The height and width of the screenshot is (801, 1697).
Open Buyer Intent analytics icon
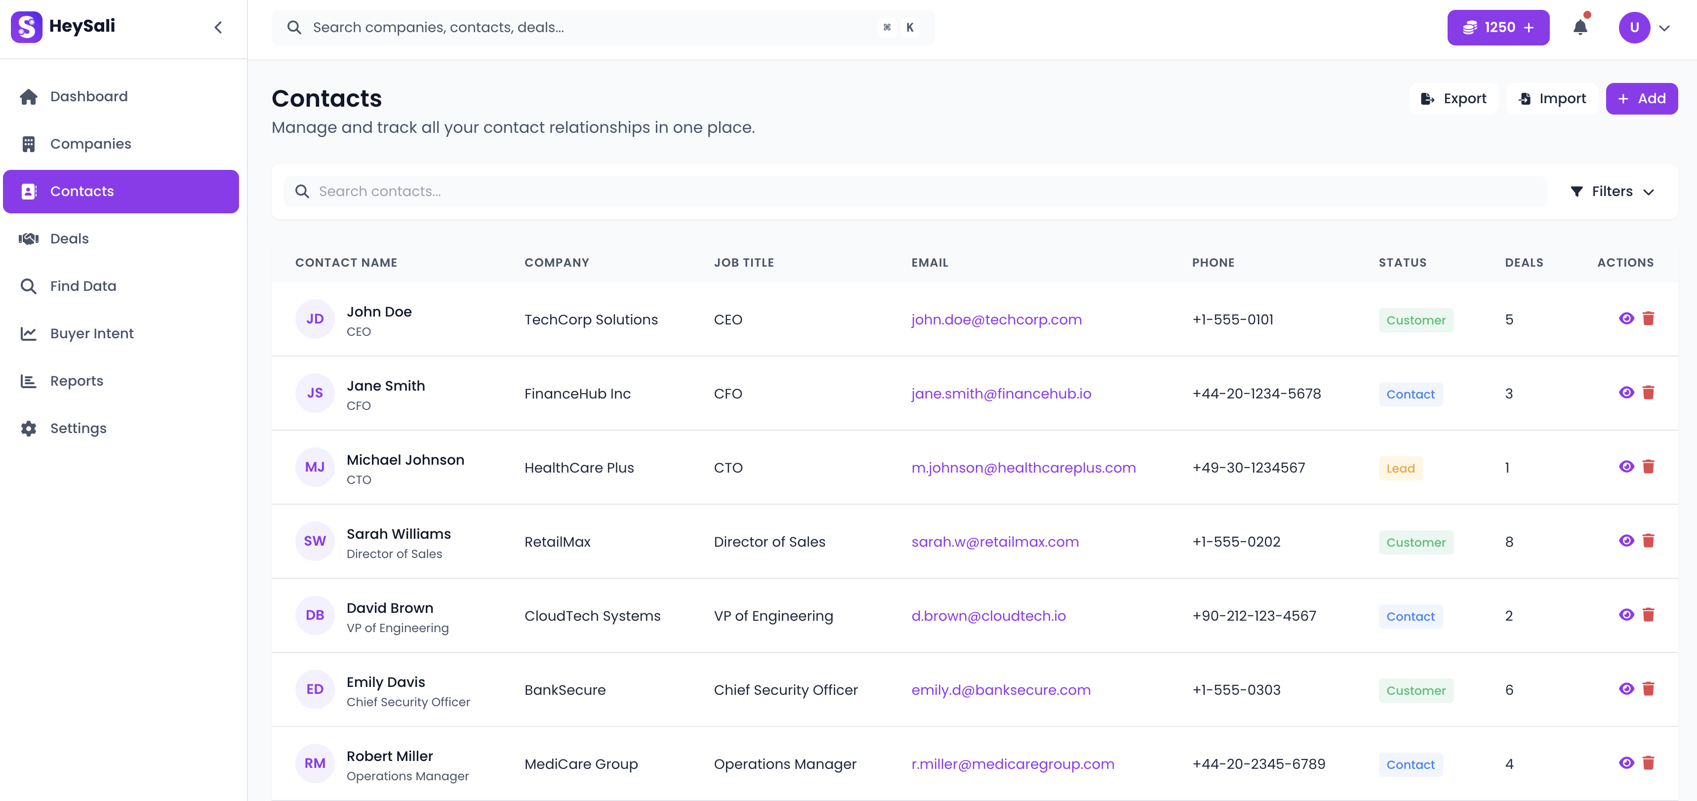(x=29, y=333)
